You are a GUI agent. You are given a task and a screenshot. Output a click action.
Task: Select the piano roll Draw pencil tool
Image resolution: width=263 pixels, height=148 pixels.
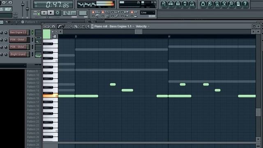coord(59,26)
